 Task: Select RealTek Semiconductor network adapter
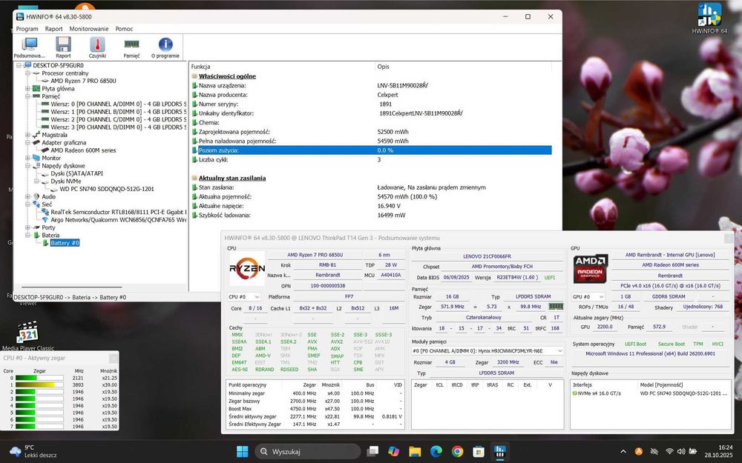tap(118, 212)
